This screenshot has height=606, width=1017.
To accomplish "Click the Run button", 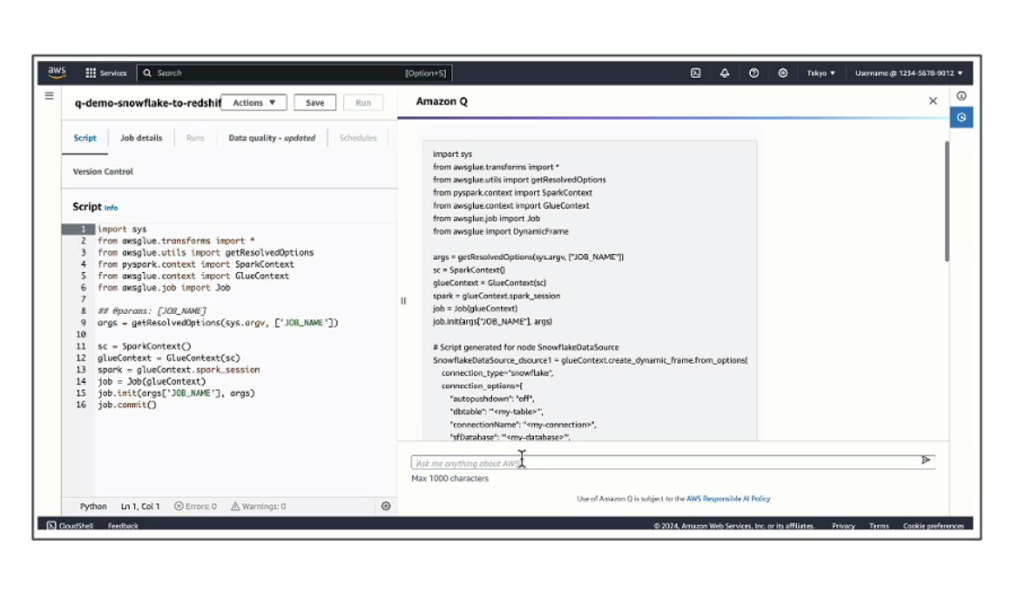I will (x=363, y=103).
